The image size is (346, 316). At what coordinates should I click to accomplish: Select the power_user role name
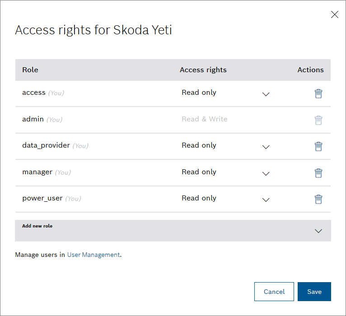pos(42,198)
